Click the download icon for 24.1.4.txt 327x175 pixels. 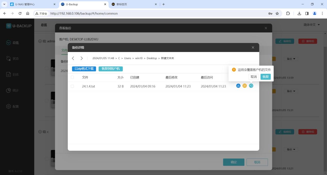pos(238,86)
